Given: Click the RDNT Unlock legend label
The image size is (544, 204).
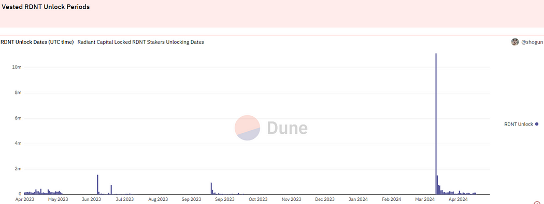Looking at the screenshot, I should 519,124.
